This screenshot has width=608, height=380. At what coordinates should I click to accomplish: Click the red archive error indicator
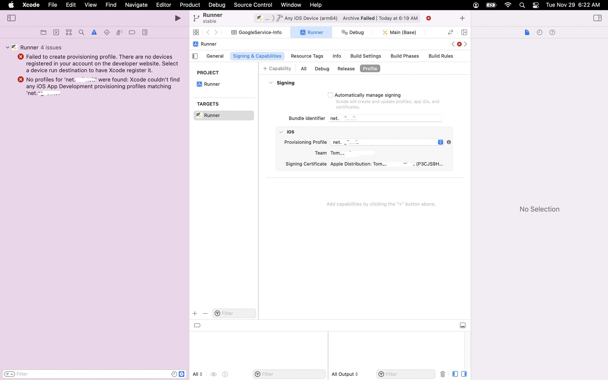click(428, 18)
